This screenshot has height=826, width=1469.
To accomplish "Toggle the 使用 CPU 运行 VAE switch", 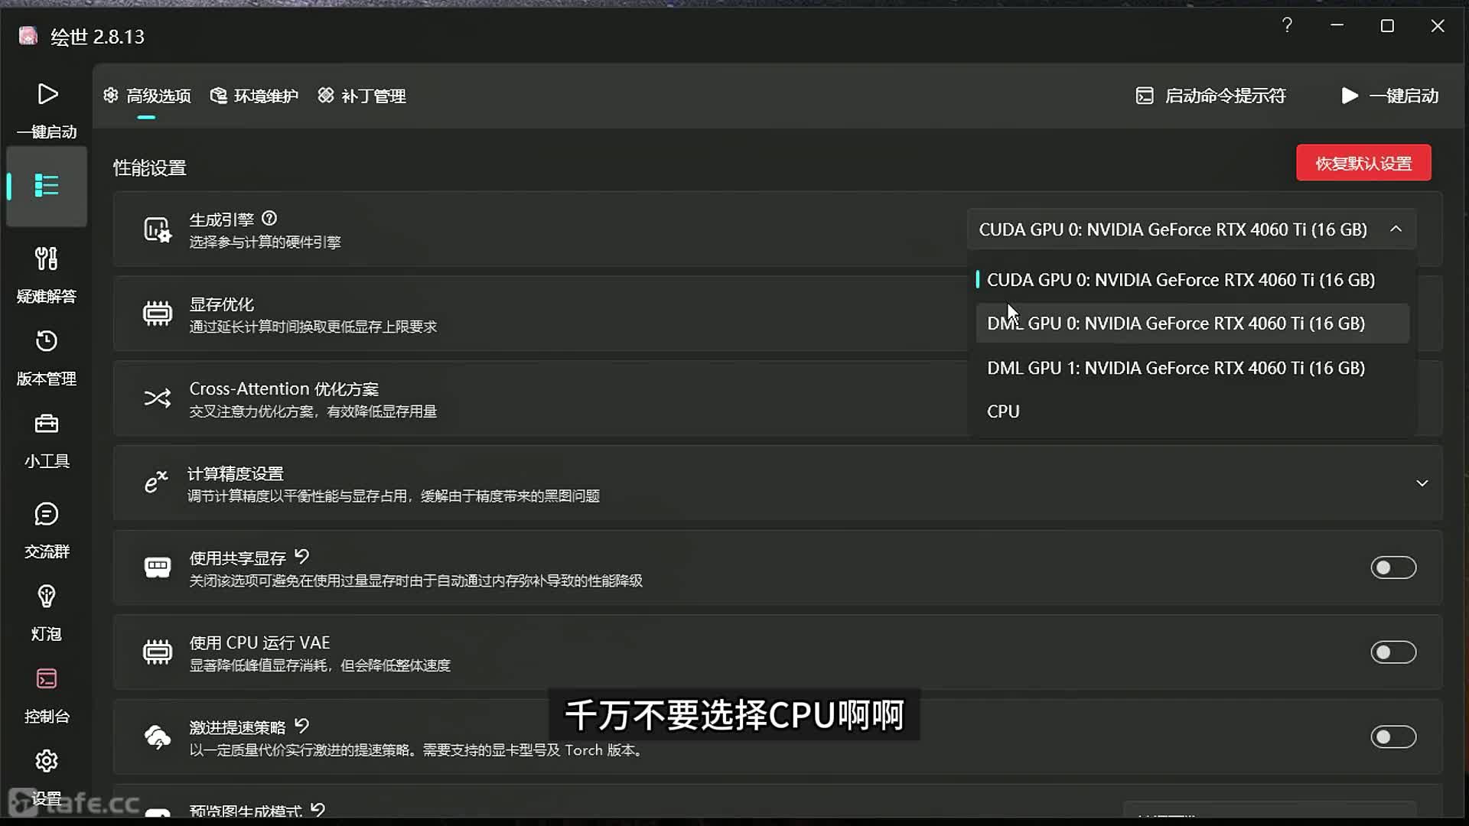I will (1393, 652).
